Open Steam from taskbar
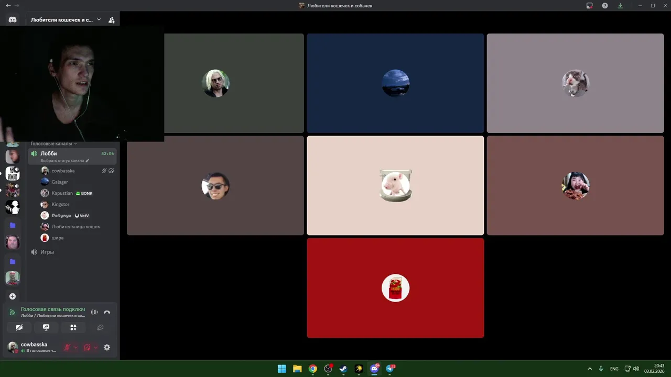 coord(343,369)
